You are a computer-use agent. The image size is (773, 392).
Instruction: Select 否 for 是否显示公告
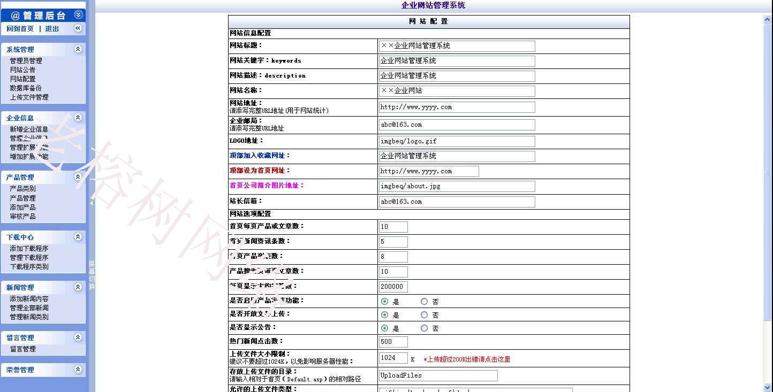(425, 328)
